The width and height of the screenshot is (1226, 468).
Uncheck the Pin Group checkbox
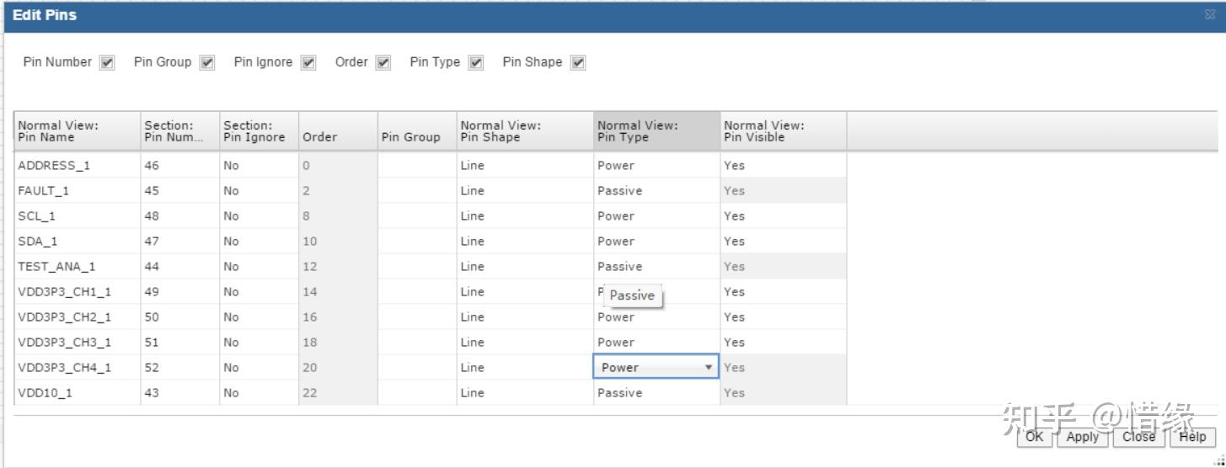(207, 63)
